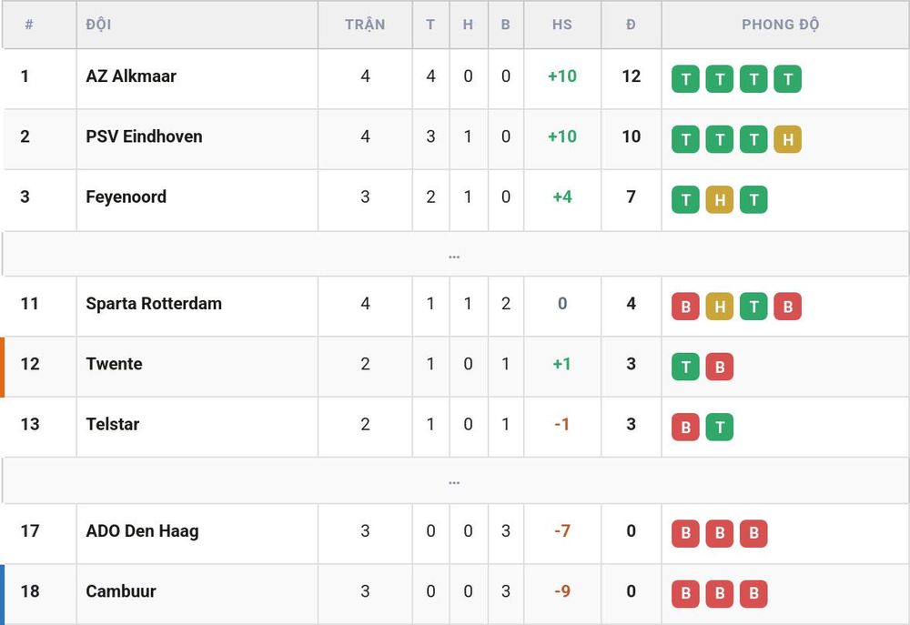Viewport: 910px width, 625px height.
Task: Expand hidden rows between Telstar and ADO Den Haag
Action: [455, 480]
